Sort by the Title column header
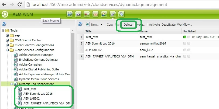 point(111,31)
